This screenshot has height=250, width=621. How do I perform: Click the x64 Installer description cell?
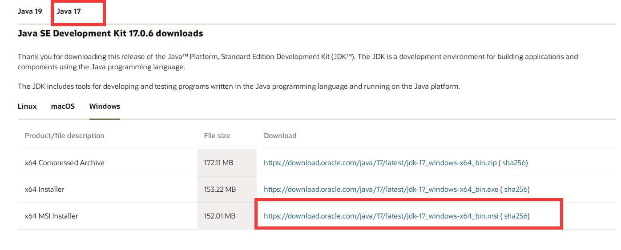pos(107,189)
